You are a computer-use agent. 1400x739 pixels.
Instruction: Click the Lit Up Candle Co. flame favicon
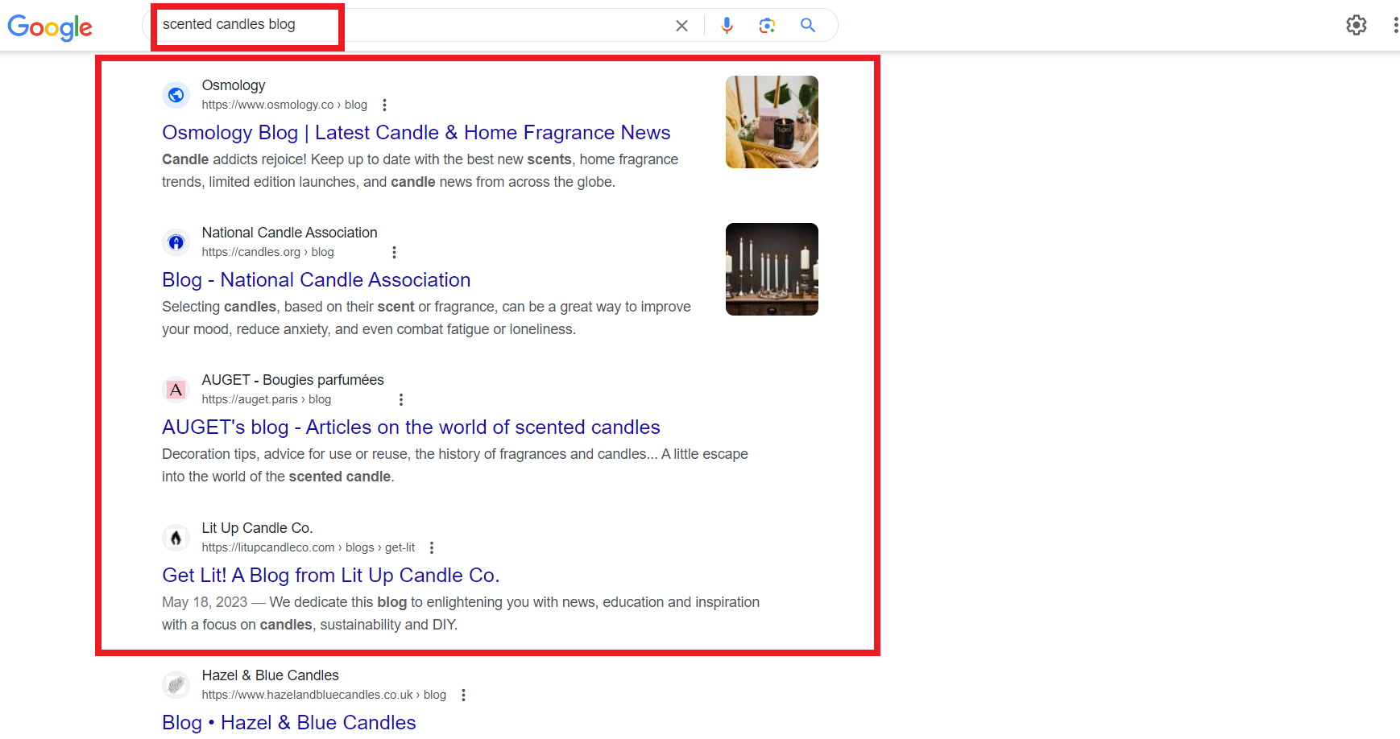point(176,538)
